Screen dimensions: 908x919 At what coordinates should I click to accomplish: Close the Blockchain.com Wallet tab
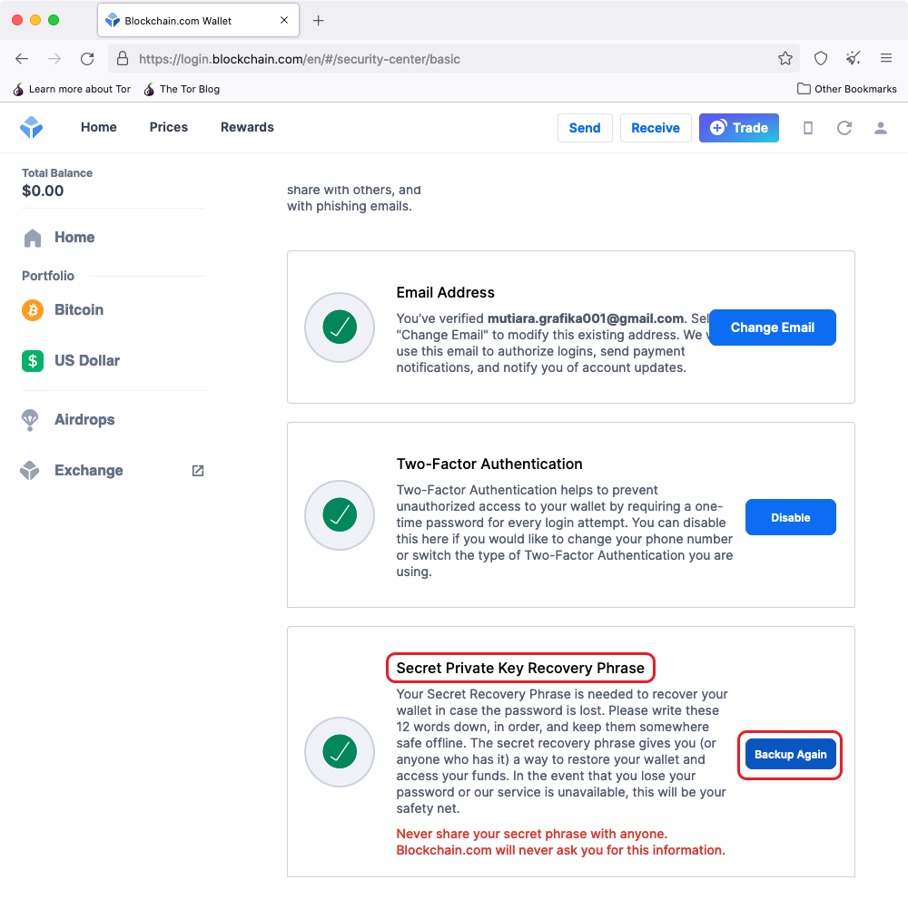[284, 21]
